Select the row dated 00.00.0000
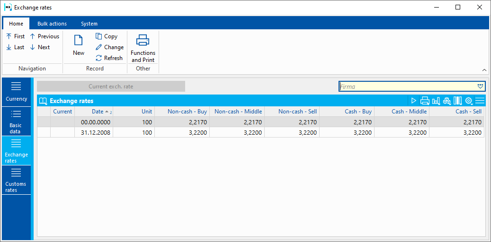 [260, 122]
